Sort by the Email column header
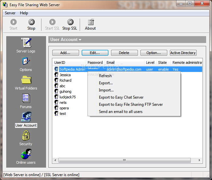 (124, 62)
